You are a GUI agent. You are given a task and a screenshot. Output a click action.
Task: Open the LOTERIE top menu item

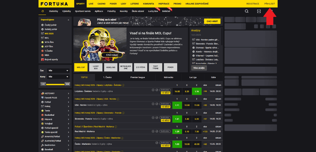134,4
